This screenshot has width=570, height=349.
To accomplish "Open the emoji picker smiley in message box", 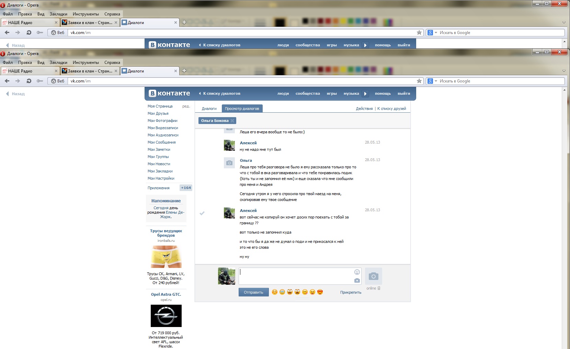I will (357, 272).
